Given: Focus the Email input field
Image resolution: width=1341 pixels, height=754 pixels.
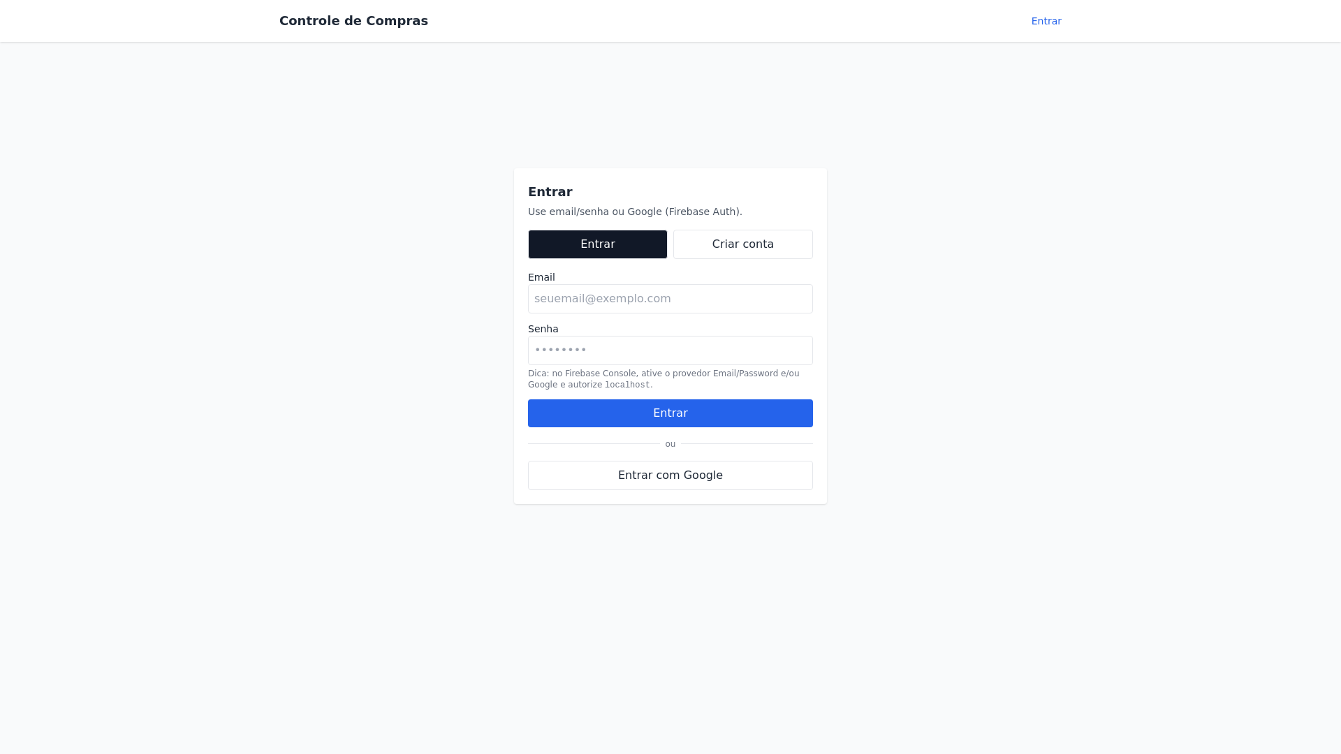Looking at the screenshot, I should tap(670, 299).
